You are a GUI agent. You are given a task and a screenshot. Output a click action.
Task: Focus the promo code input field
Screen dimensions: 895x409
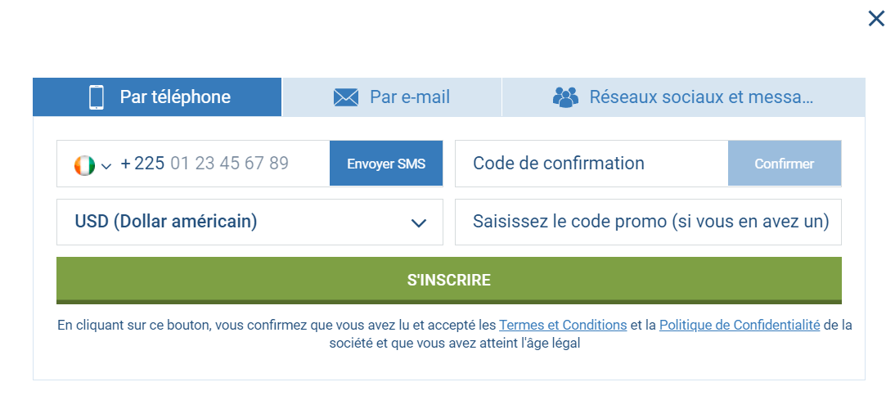point(649,222)
